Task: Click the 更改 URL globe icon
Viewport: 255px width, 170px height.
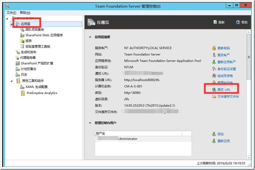Action: pyautogui.click(x=214, y=89)
